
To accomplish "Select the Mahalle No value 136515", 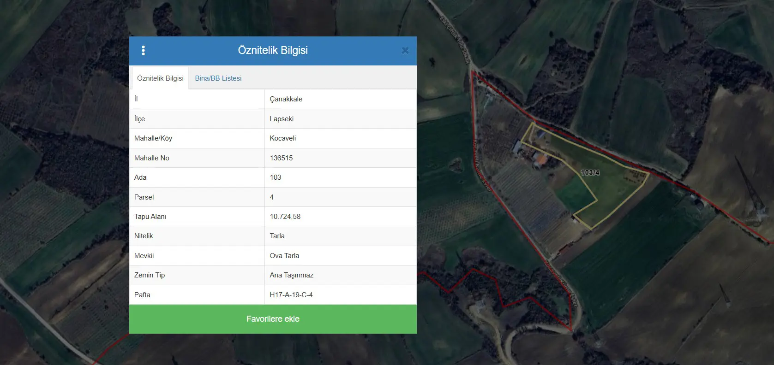I will click(282, 158).
